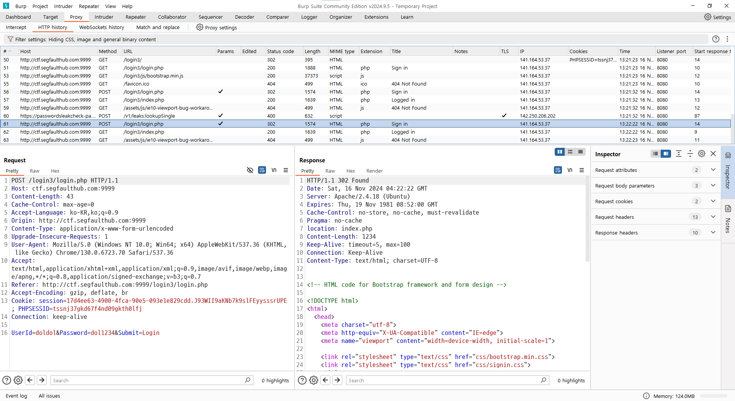Click the memory info icon

pos(647,396)
